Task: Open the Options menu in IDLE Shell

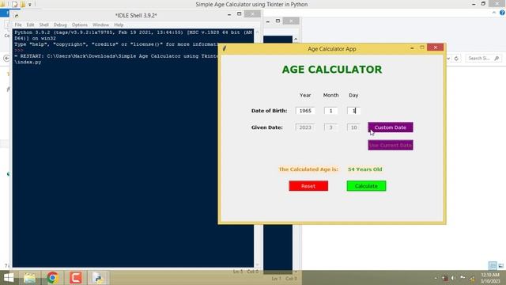Action: tap(79, 25)
